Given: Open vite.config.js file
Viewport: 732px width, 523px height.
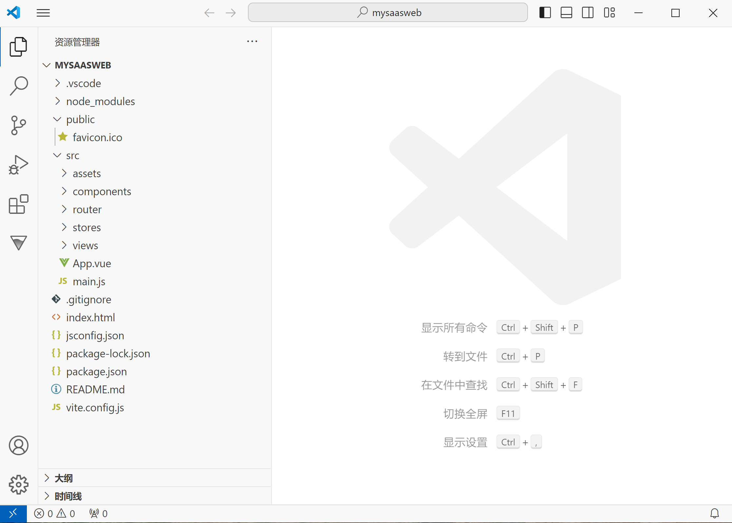Looking at the screenshot, I should tap(95, 407).
